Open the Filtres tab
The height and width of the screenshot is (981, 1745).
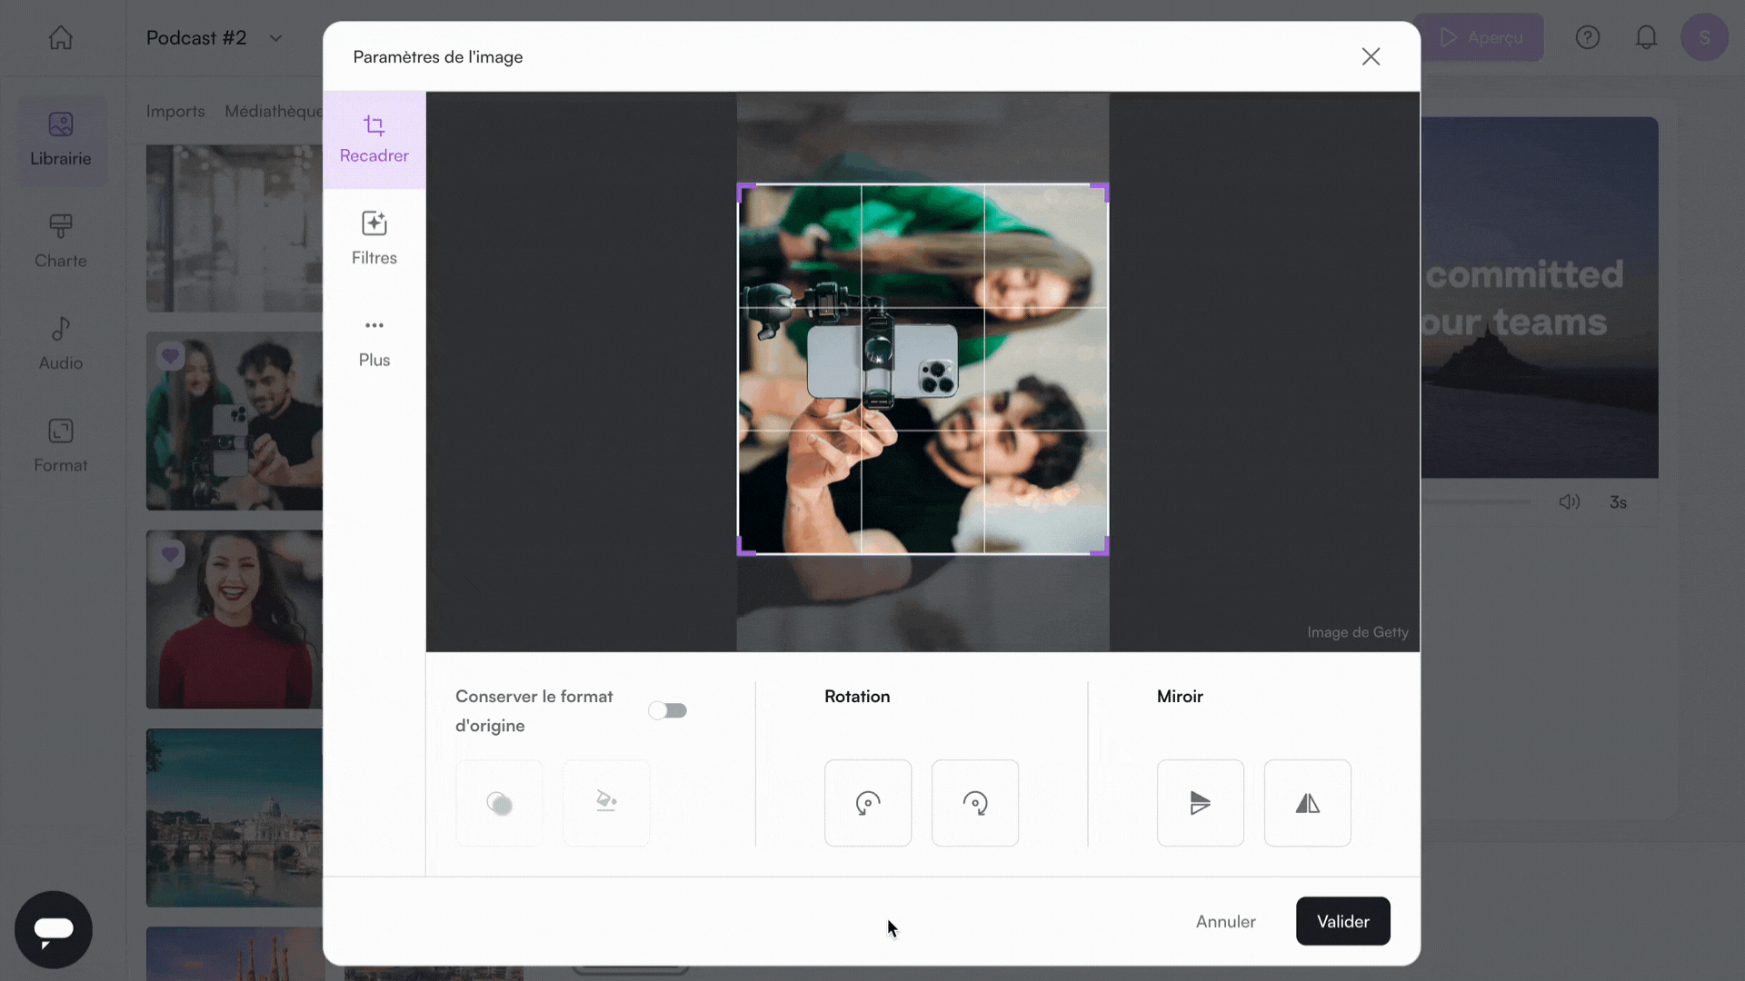(374, 239)
